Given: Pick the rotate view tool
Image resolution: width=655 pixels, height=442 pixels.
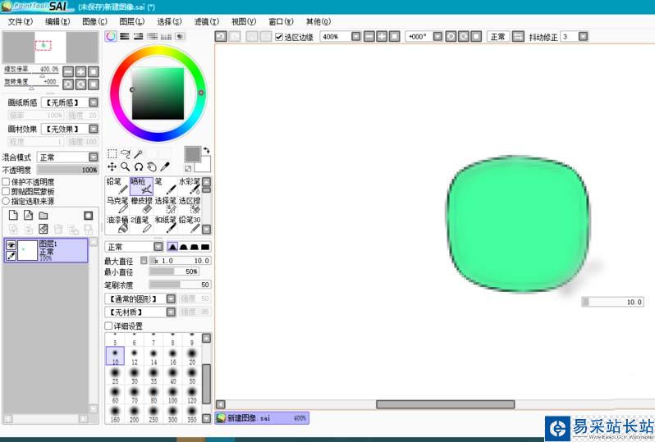Looking at the screenshot, I should click(138, 167).
